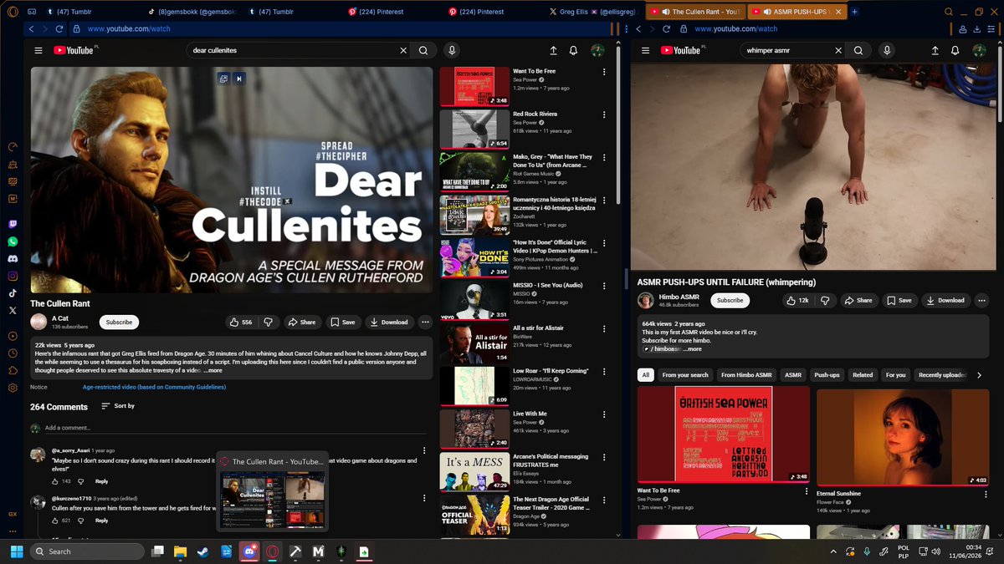The width and height of the screenshot is (1004, 564).
Task: Switch to the first Tumblr tab
Action: point(92,12)
